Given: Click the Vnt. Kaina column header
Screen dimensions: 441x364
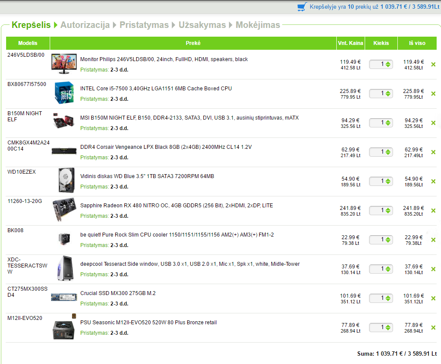Looking at the screenshot, I should (x=350, y=43).
